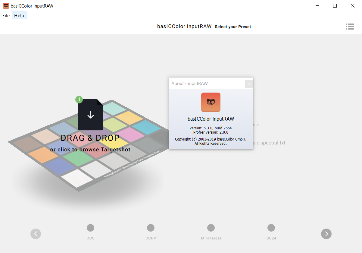Viewport: 362px width, 253px height.
Task: Minimize the basICColor inputRAW window
Action: click(x=317, y=6)
